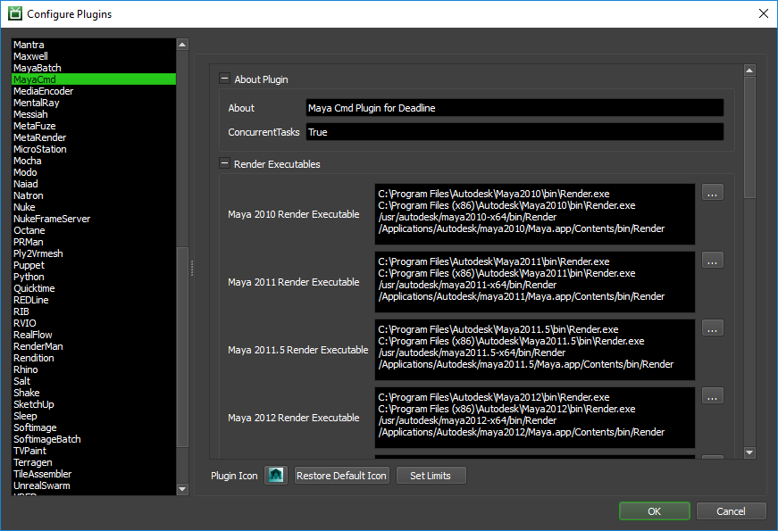Browse for Maya 2012 Render Executable
Image resolution: width=778 pixels, height=531 pixels.
click(x=712, y=396)
